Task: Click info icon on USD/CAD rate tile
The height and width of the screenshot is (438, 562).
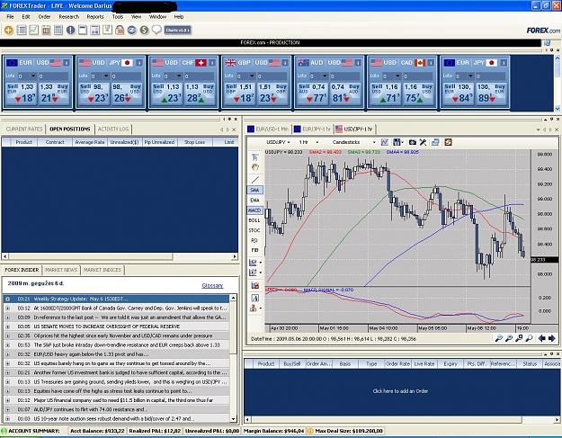Action: point(431,63)
